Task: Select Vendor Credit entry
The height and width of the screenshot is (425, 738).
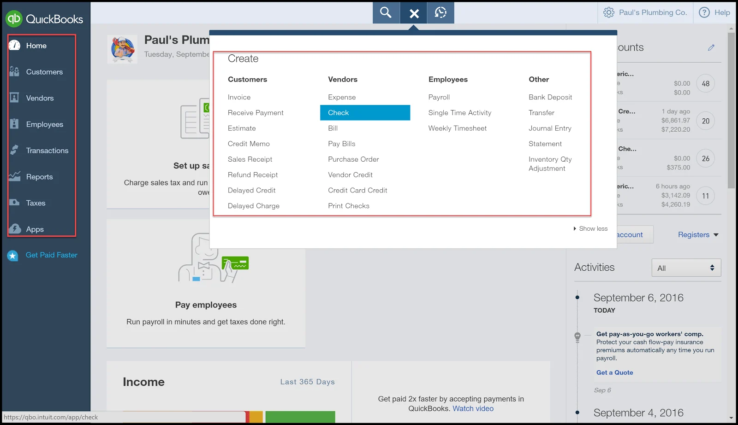Action: (x=350, y=175)
